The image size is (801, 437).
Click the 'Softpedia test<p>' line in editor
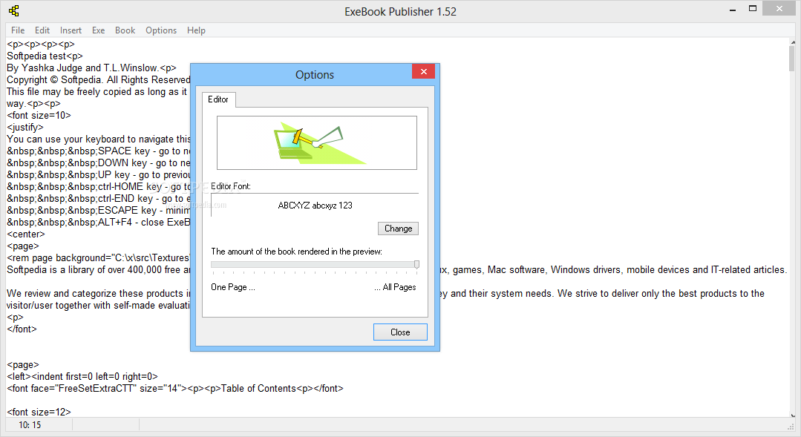pos(45,56)
